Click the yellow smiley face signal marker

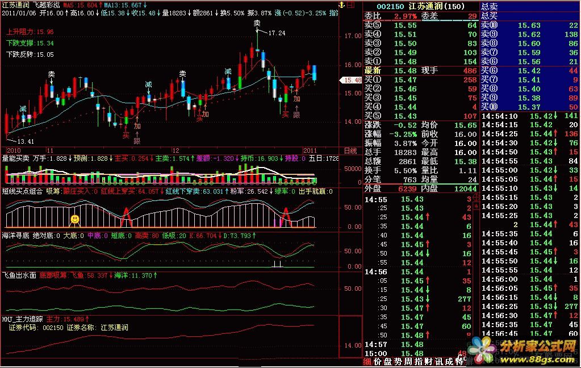75,219
